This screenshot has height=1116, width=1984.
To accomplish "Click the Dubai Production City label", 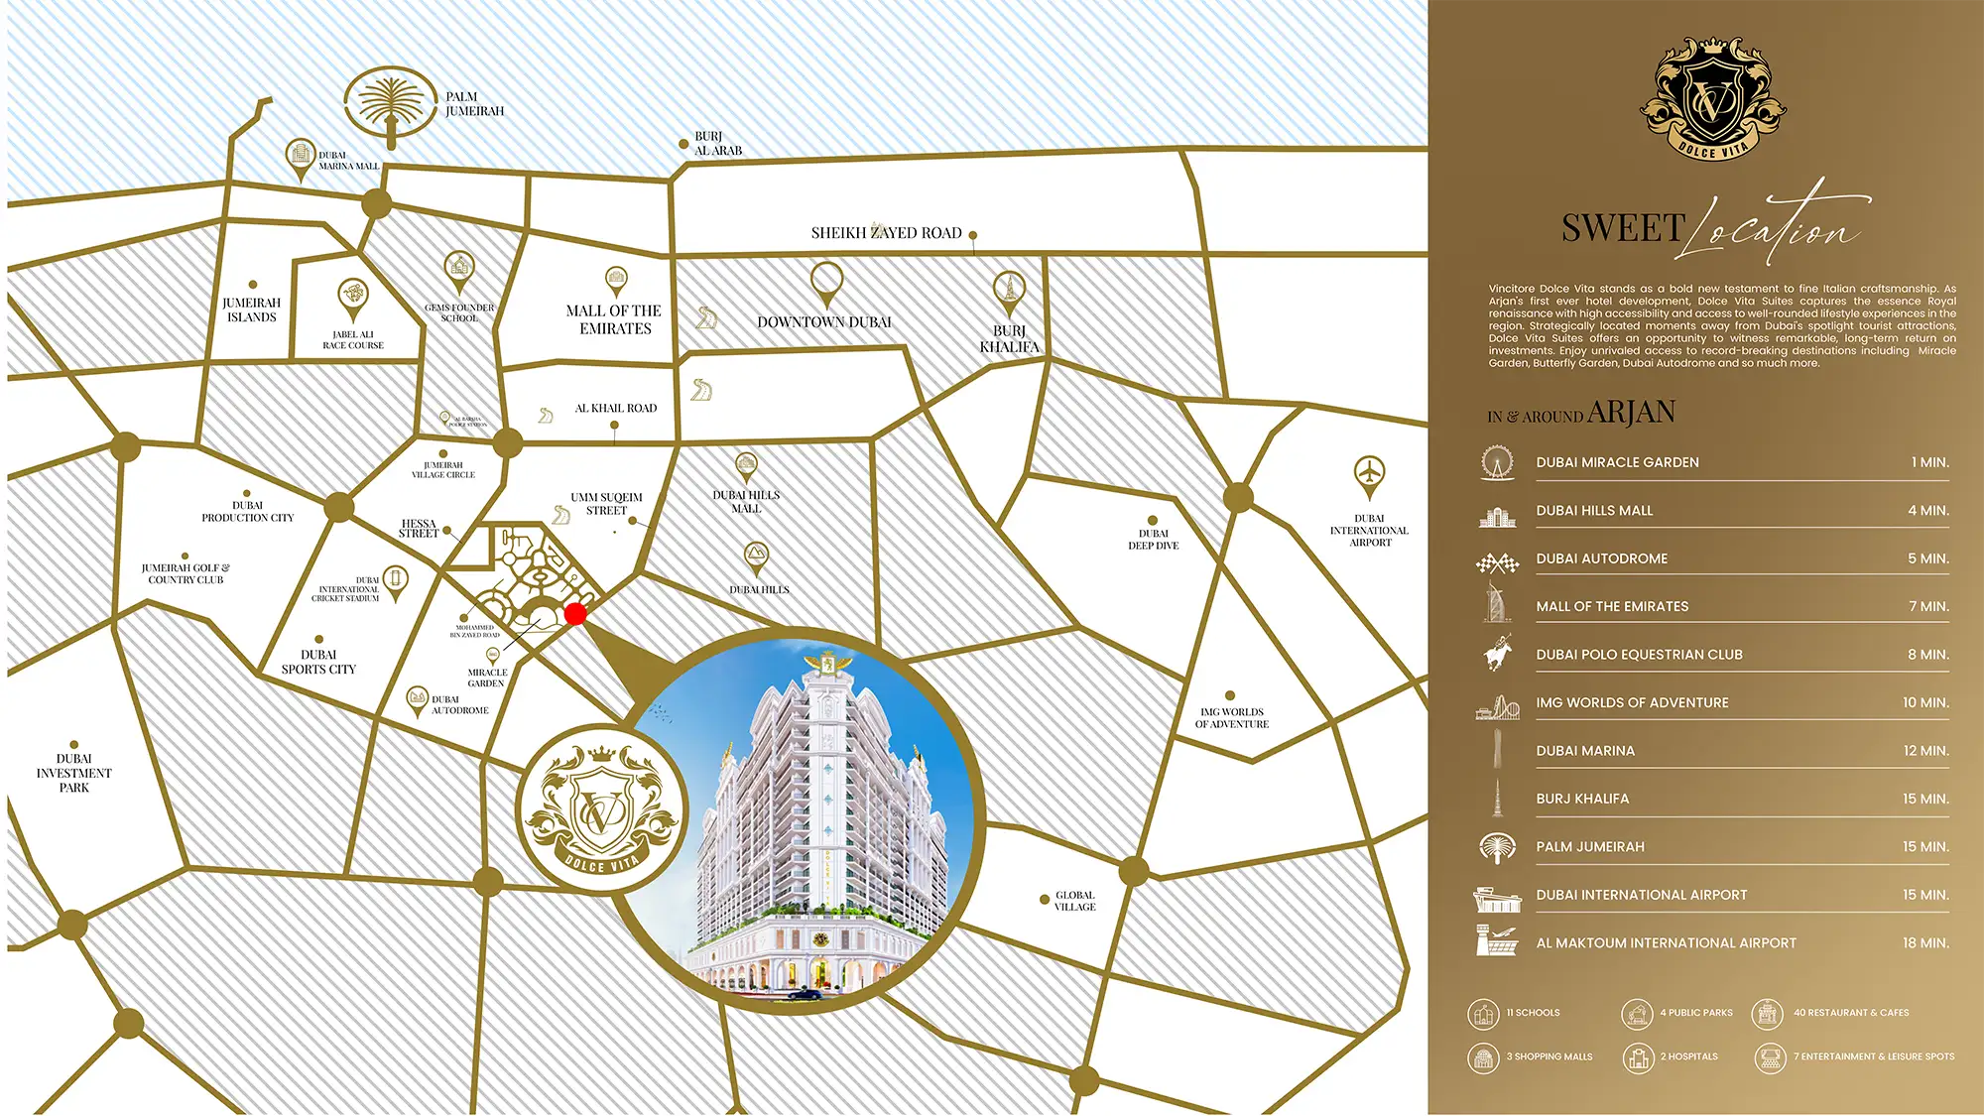I will point(248,512).
